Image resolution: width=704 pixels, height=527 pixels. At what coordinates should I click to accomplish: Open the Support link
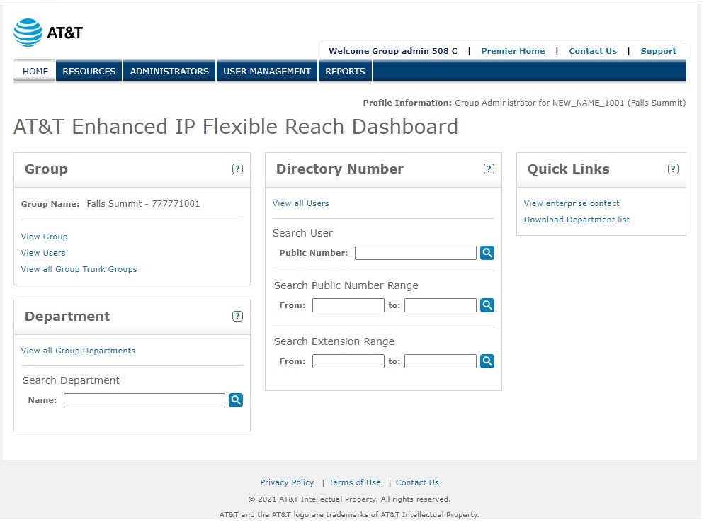(658, 51)
